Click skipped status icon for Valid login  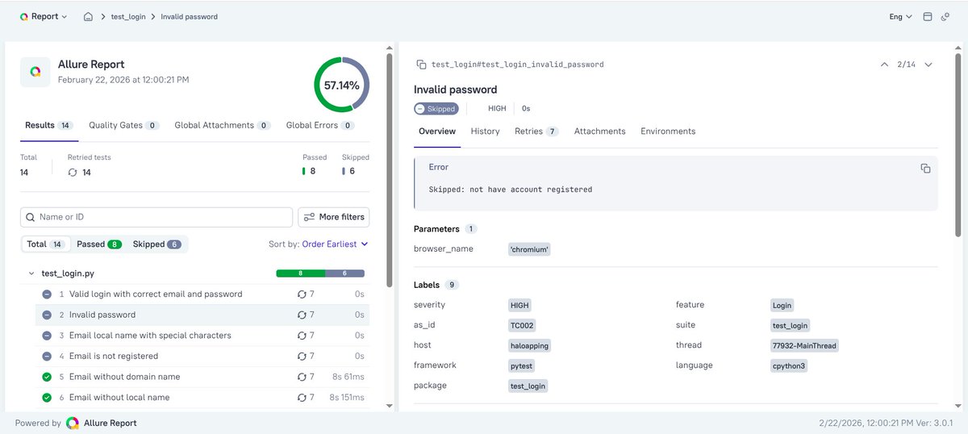point(47,294)
